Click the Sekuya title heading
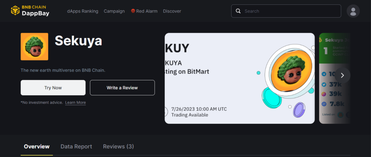The width and height of the screenshot is (371, 157). tap(78, 41)
